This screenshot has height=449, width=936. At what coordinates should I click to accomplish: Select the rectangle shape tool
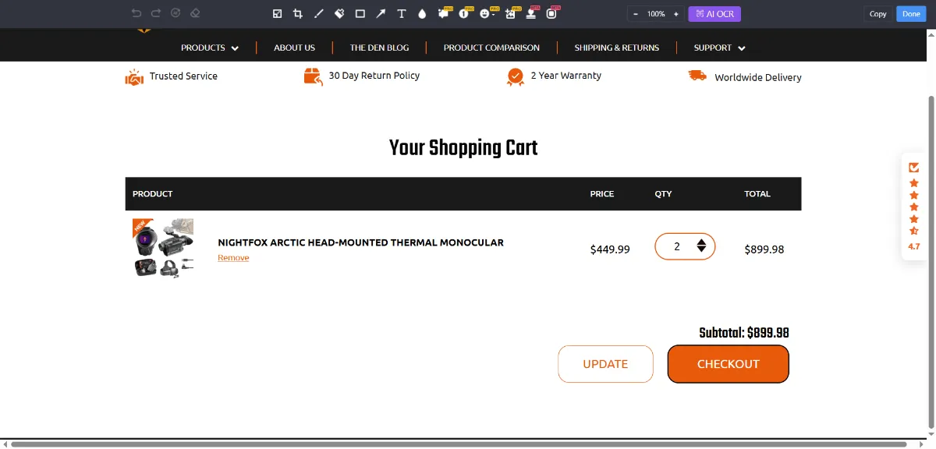(360, 13)
